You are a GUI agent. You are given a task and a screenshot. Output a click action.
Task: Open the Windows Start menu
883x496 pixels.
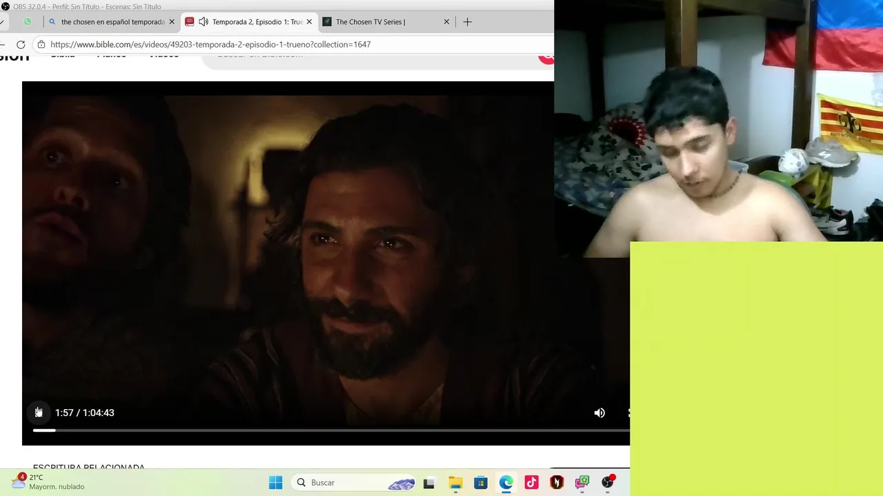point(275,482)
